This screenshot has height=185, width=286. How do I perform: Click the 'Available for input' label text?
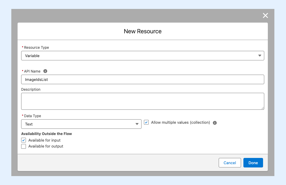(x=44, y=140)
